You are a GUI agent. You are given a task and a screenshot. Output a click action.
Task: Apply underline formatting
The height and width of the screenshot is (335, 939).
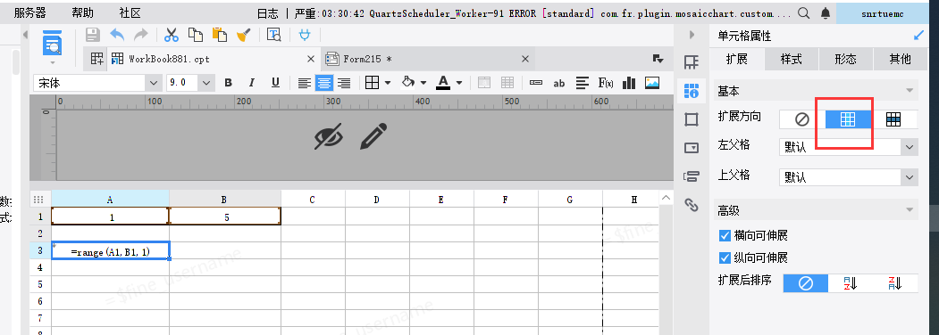(x=275, y=83)
